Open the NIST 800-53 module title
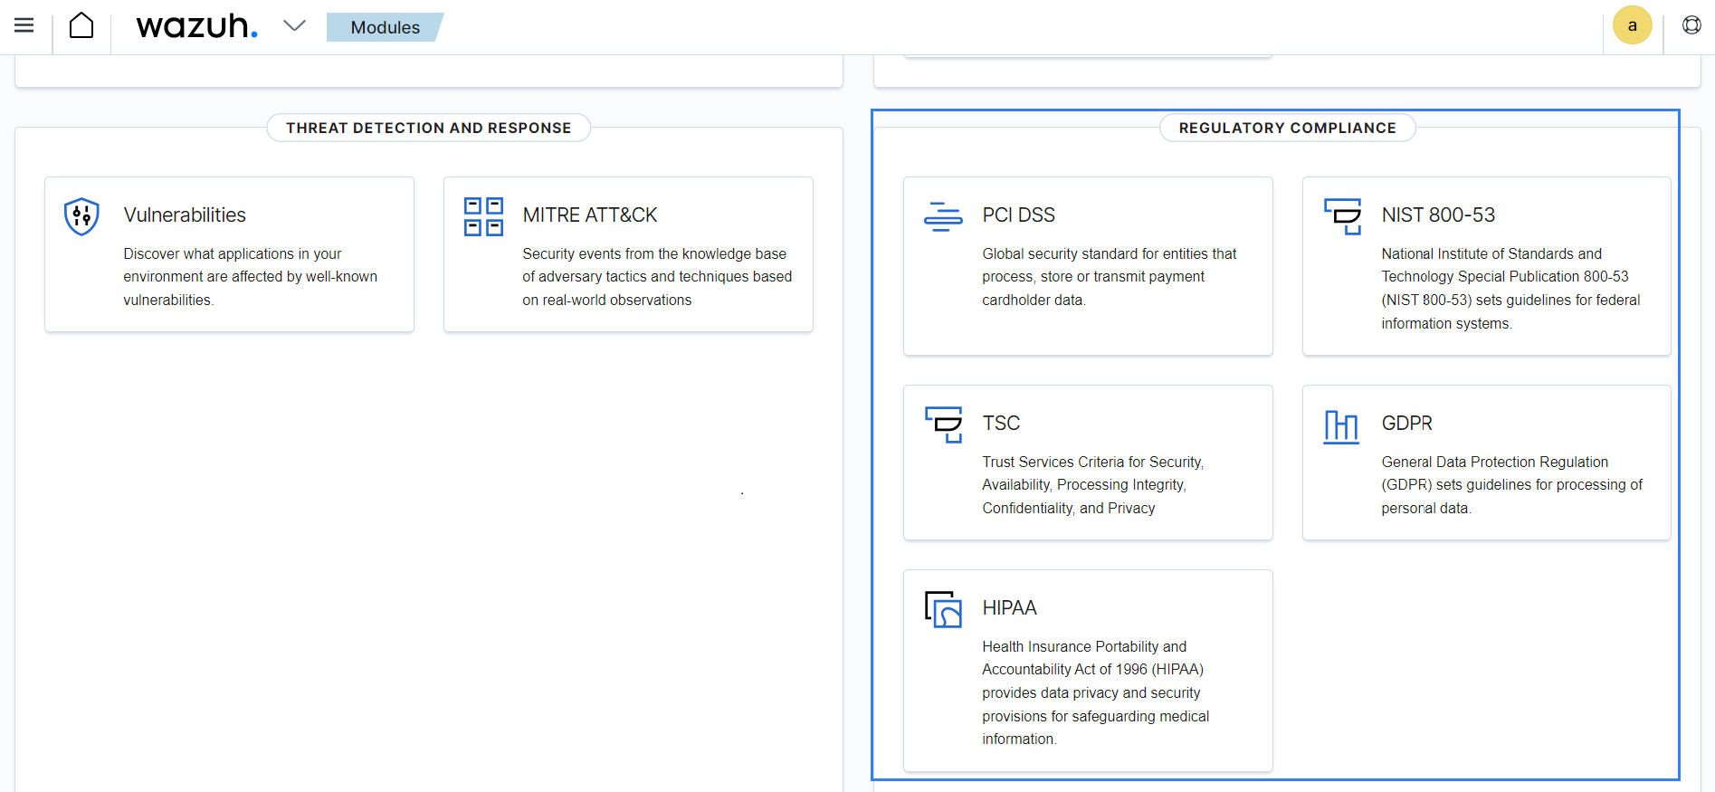 coord(1438,215)
